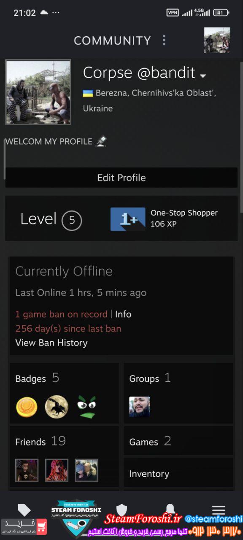243x540 pixels.
Task: Open the three-dot menu beside COMMUNITY
Action: 164,40
